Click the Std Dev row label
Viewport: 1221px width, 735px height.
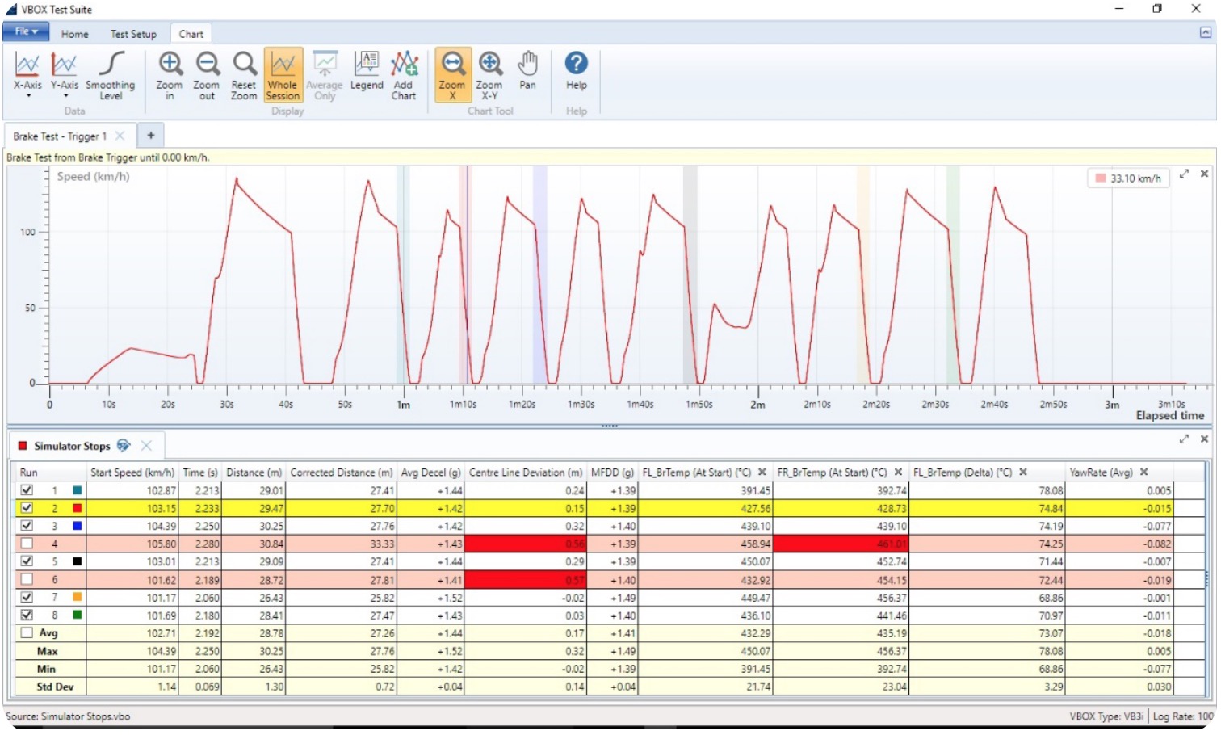pyautogui.click(x=54, y=687)
